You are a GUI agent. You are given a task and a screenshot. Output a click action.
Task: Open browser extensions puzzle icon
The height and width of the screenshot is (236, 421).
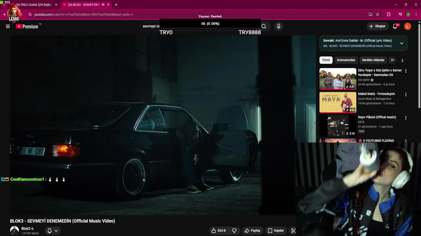388,14
